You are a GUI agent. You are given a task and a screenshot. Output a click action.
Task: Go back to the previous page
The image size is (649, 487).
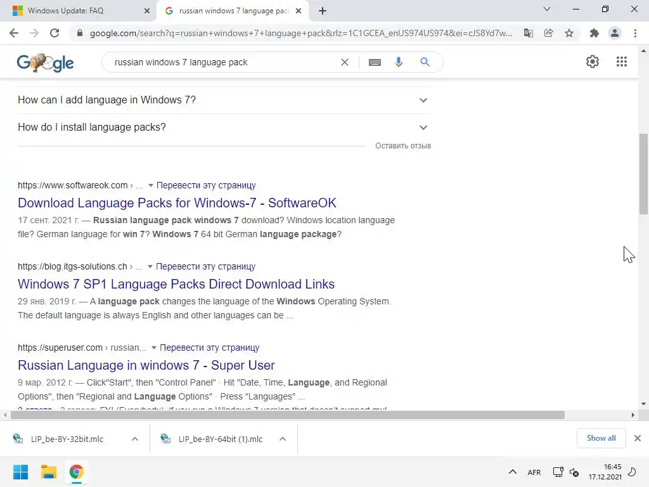pos(14,33)
